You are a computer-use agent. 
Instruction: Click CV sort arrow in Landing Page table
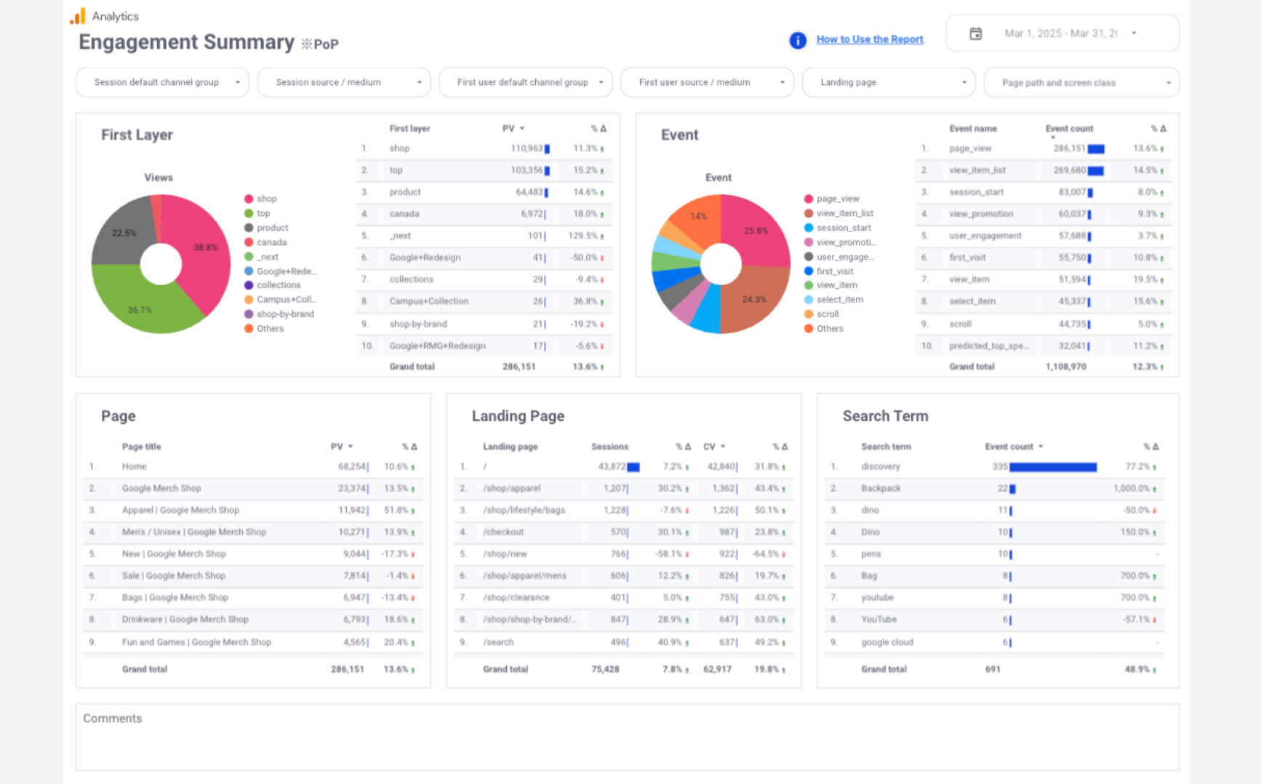coord(723,447)
